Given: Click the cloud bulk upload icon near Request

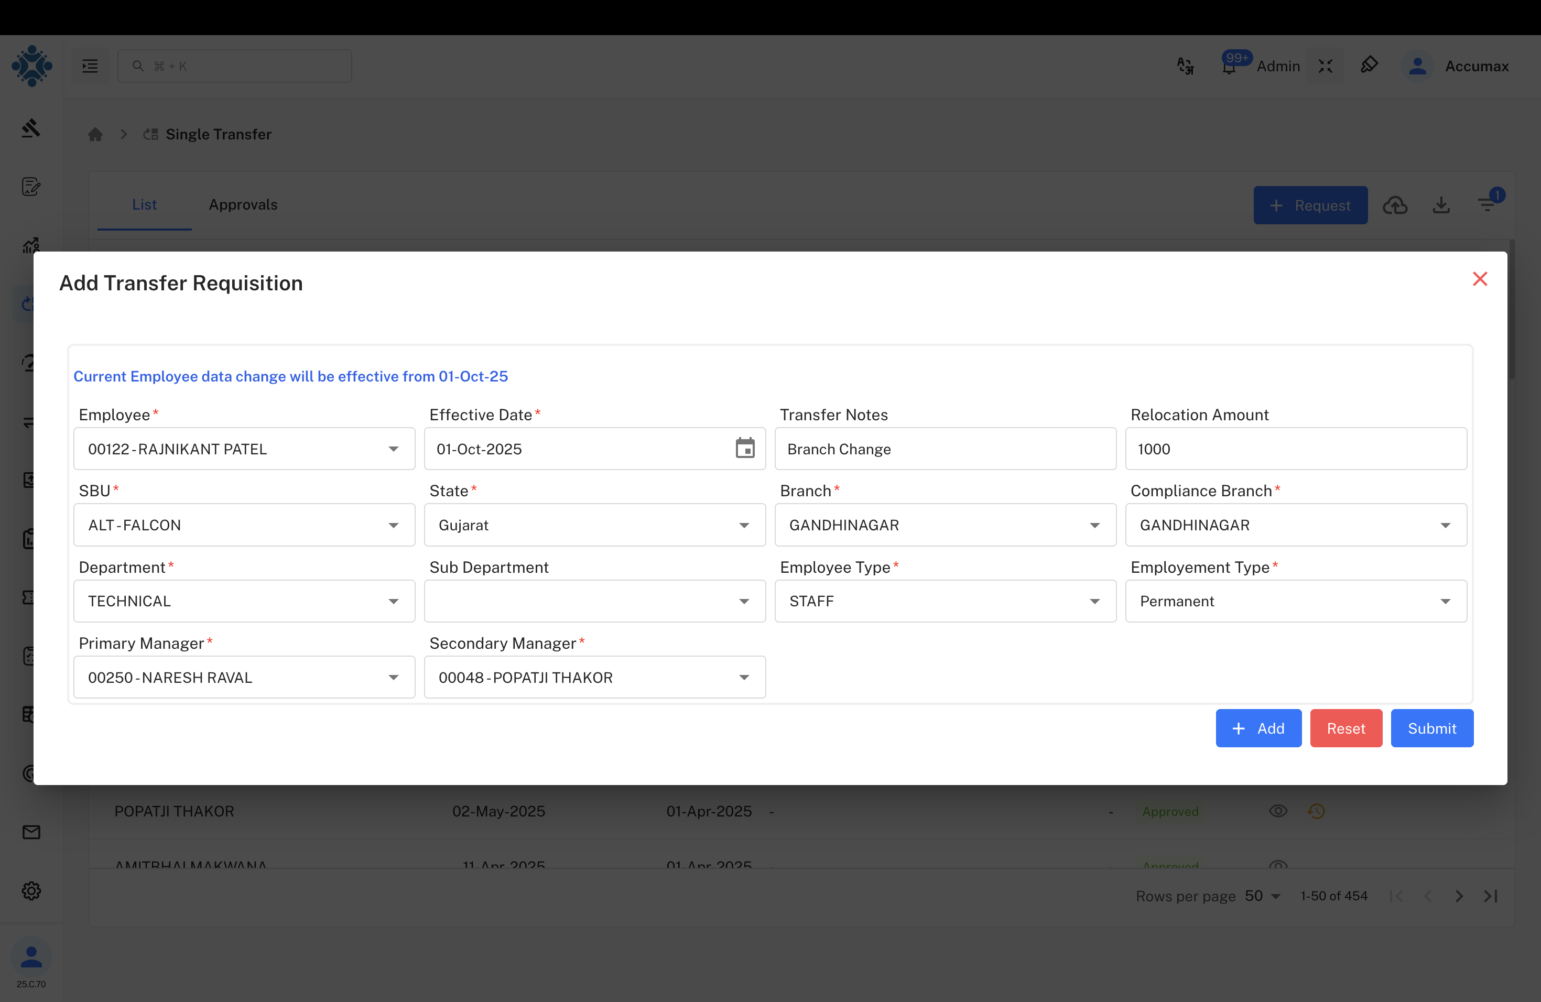Looking at the screenshot, I should click(1396, 204).
